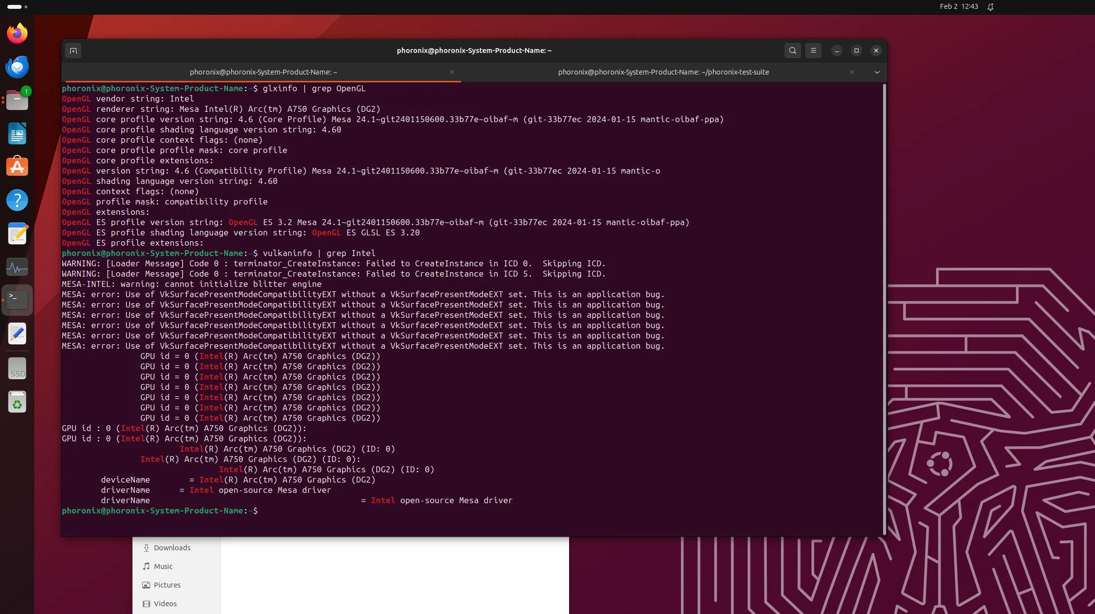1095x614 pixels.
Task: Launch Thunderbird from the dock
Action: (17, 67)
